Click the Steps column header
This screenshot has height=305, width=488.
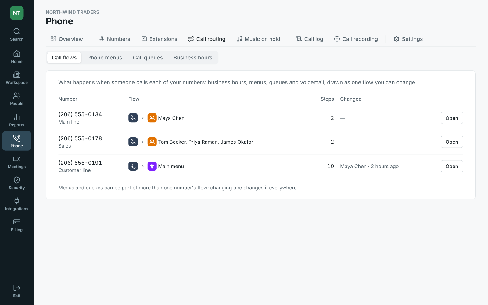(327, 99)
